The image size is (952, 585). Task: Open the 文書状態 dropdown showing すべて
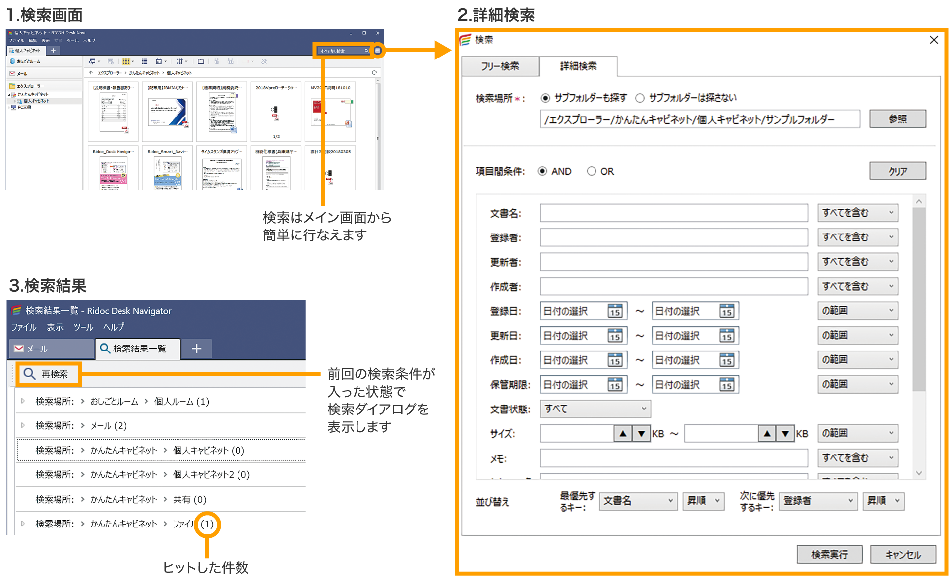tap(595, 409)
